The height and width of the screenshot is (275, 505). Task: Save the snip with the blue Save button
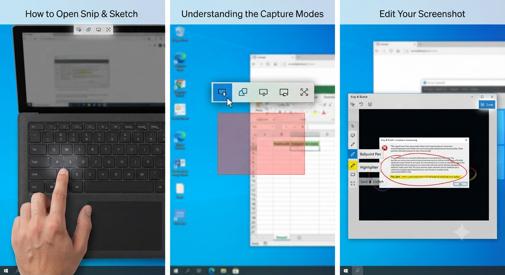point(487,105)
